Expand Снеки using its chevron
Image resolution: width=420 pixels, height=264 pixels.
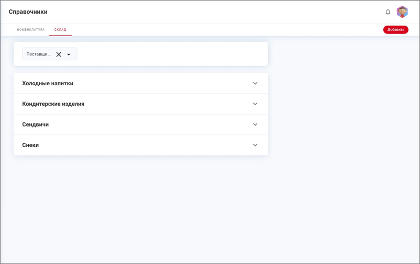pos(255,145)
